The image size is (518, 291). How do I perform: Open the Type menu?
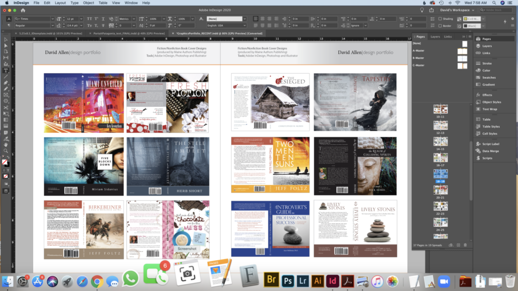74,3
